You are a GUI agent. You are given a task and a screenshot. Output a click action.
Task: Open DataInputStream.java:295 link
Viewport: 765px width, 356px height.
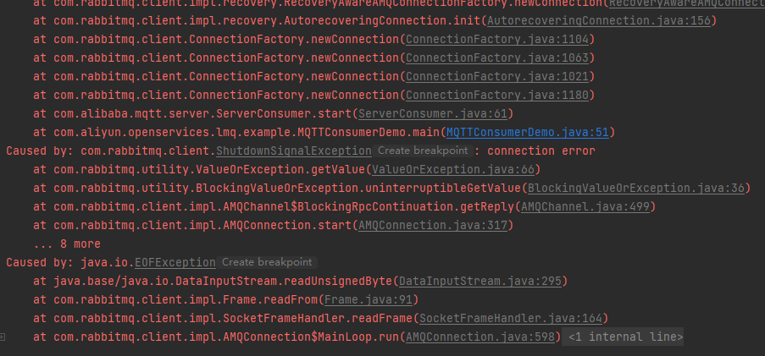480,281
